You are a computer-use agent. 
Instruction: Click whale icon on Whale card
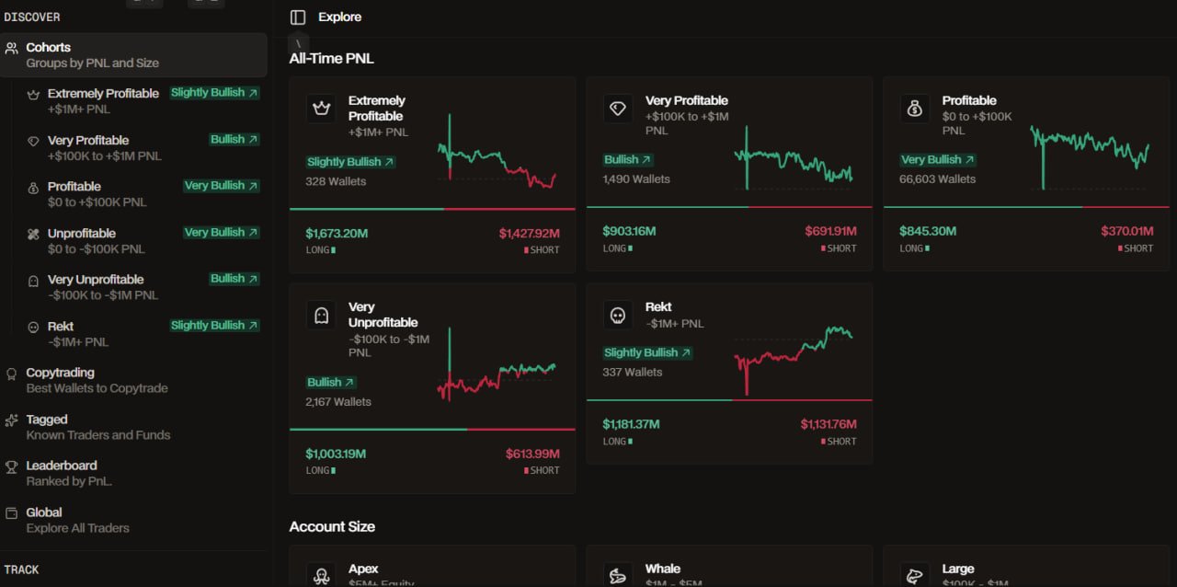pyautogui.click(x=618, y=575)
